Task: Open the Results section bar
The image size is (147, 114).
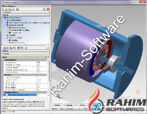Action: click(26, 51)
